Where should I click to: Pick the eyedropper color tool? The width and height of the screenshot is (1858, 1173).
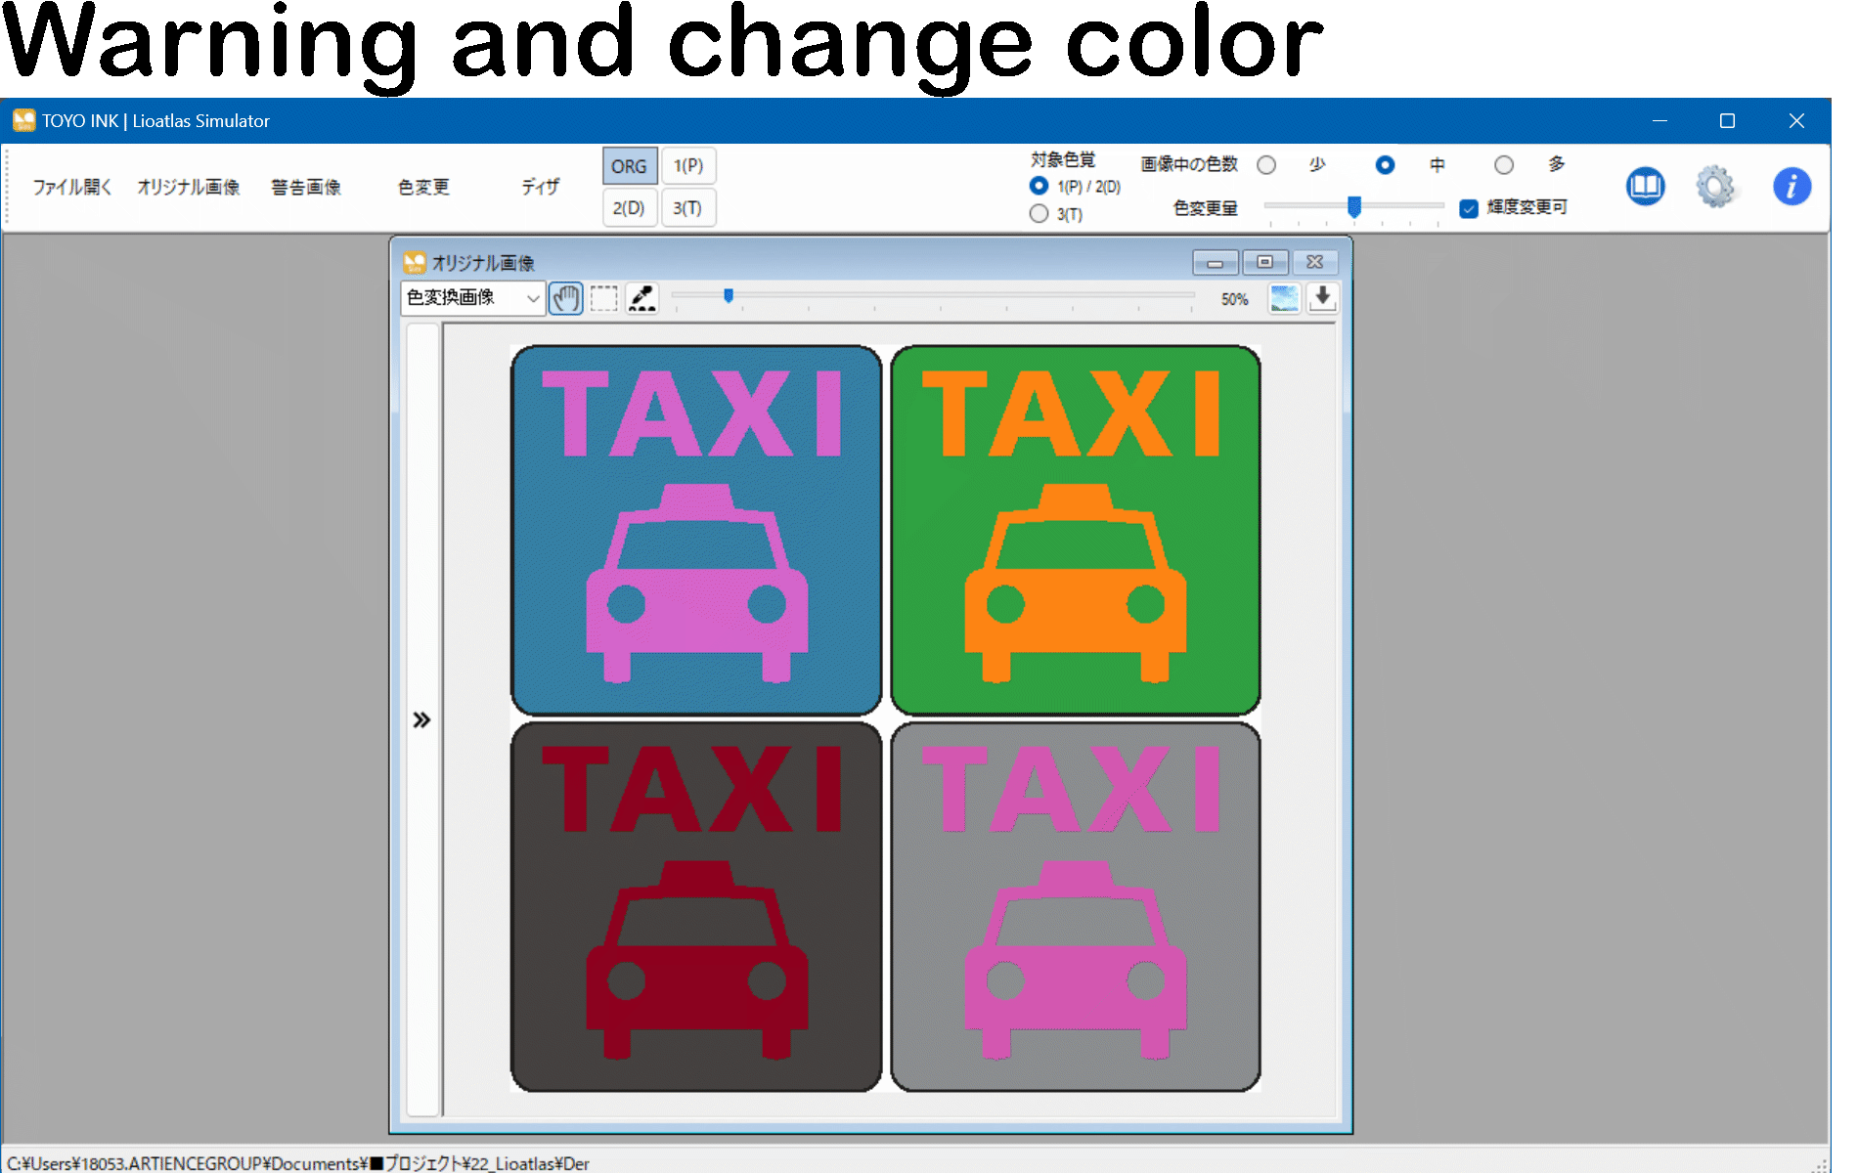(x=642, y=298)
